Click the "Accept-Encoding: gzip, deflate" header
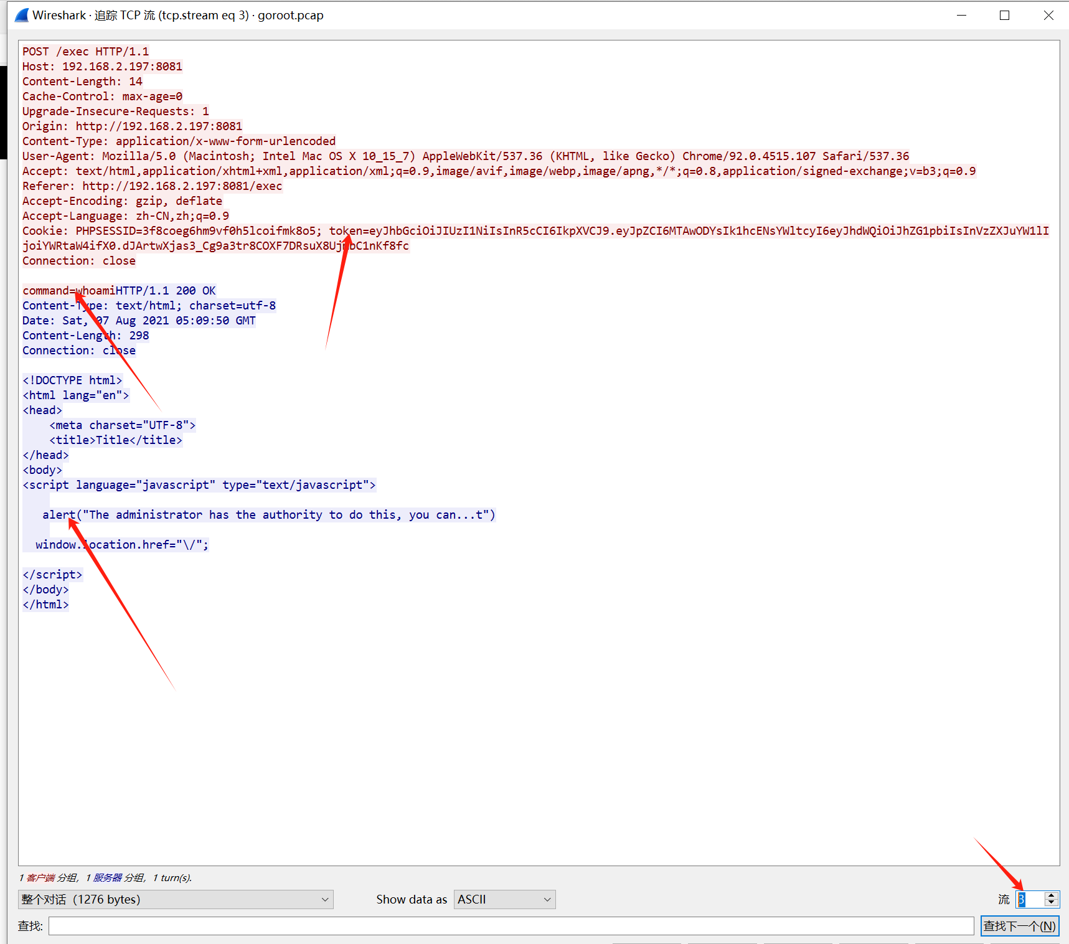Screen dimensions: 1069x944 click(123, 201)
